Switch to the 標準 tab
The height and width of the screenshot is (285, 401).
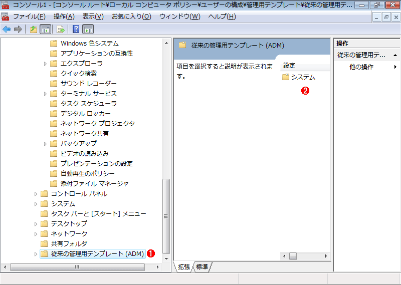pyautogui.click(x=202, y=267)
